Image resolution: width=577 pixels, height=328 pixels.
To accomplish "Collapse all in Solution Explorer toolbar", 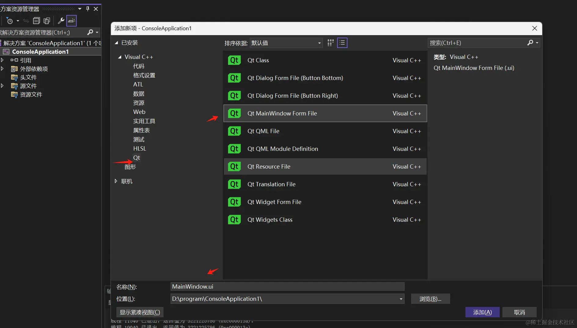I will tap(36, 21).
